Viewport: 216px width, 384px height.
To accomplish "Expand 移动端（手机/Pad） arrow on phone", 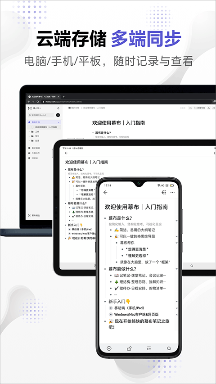I will 176,308.
